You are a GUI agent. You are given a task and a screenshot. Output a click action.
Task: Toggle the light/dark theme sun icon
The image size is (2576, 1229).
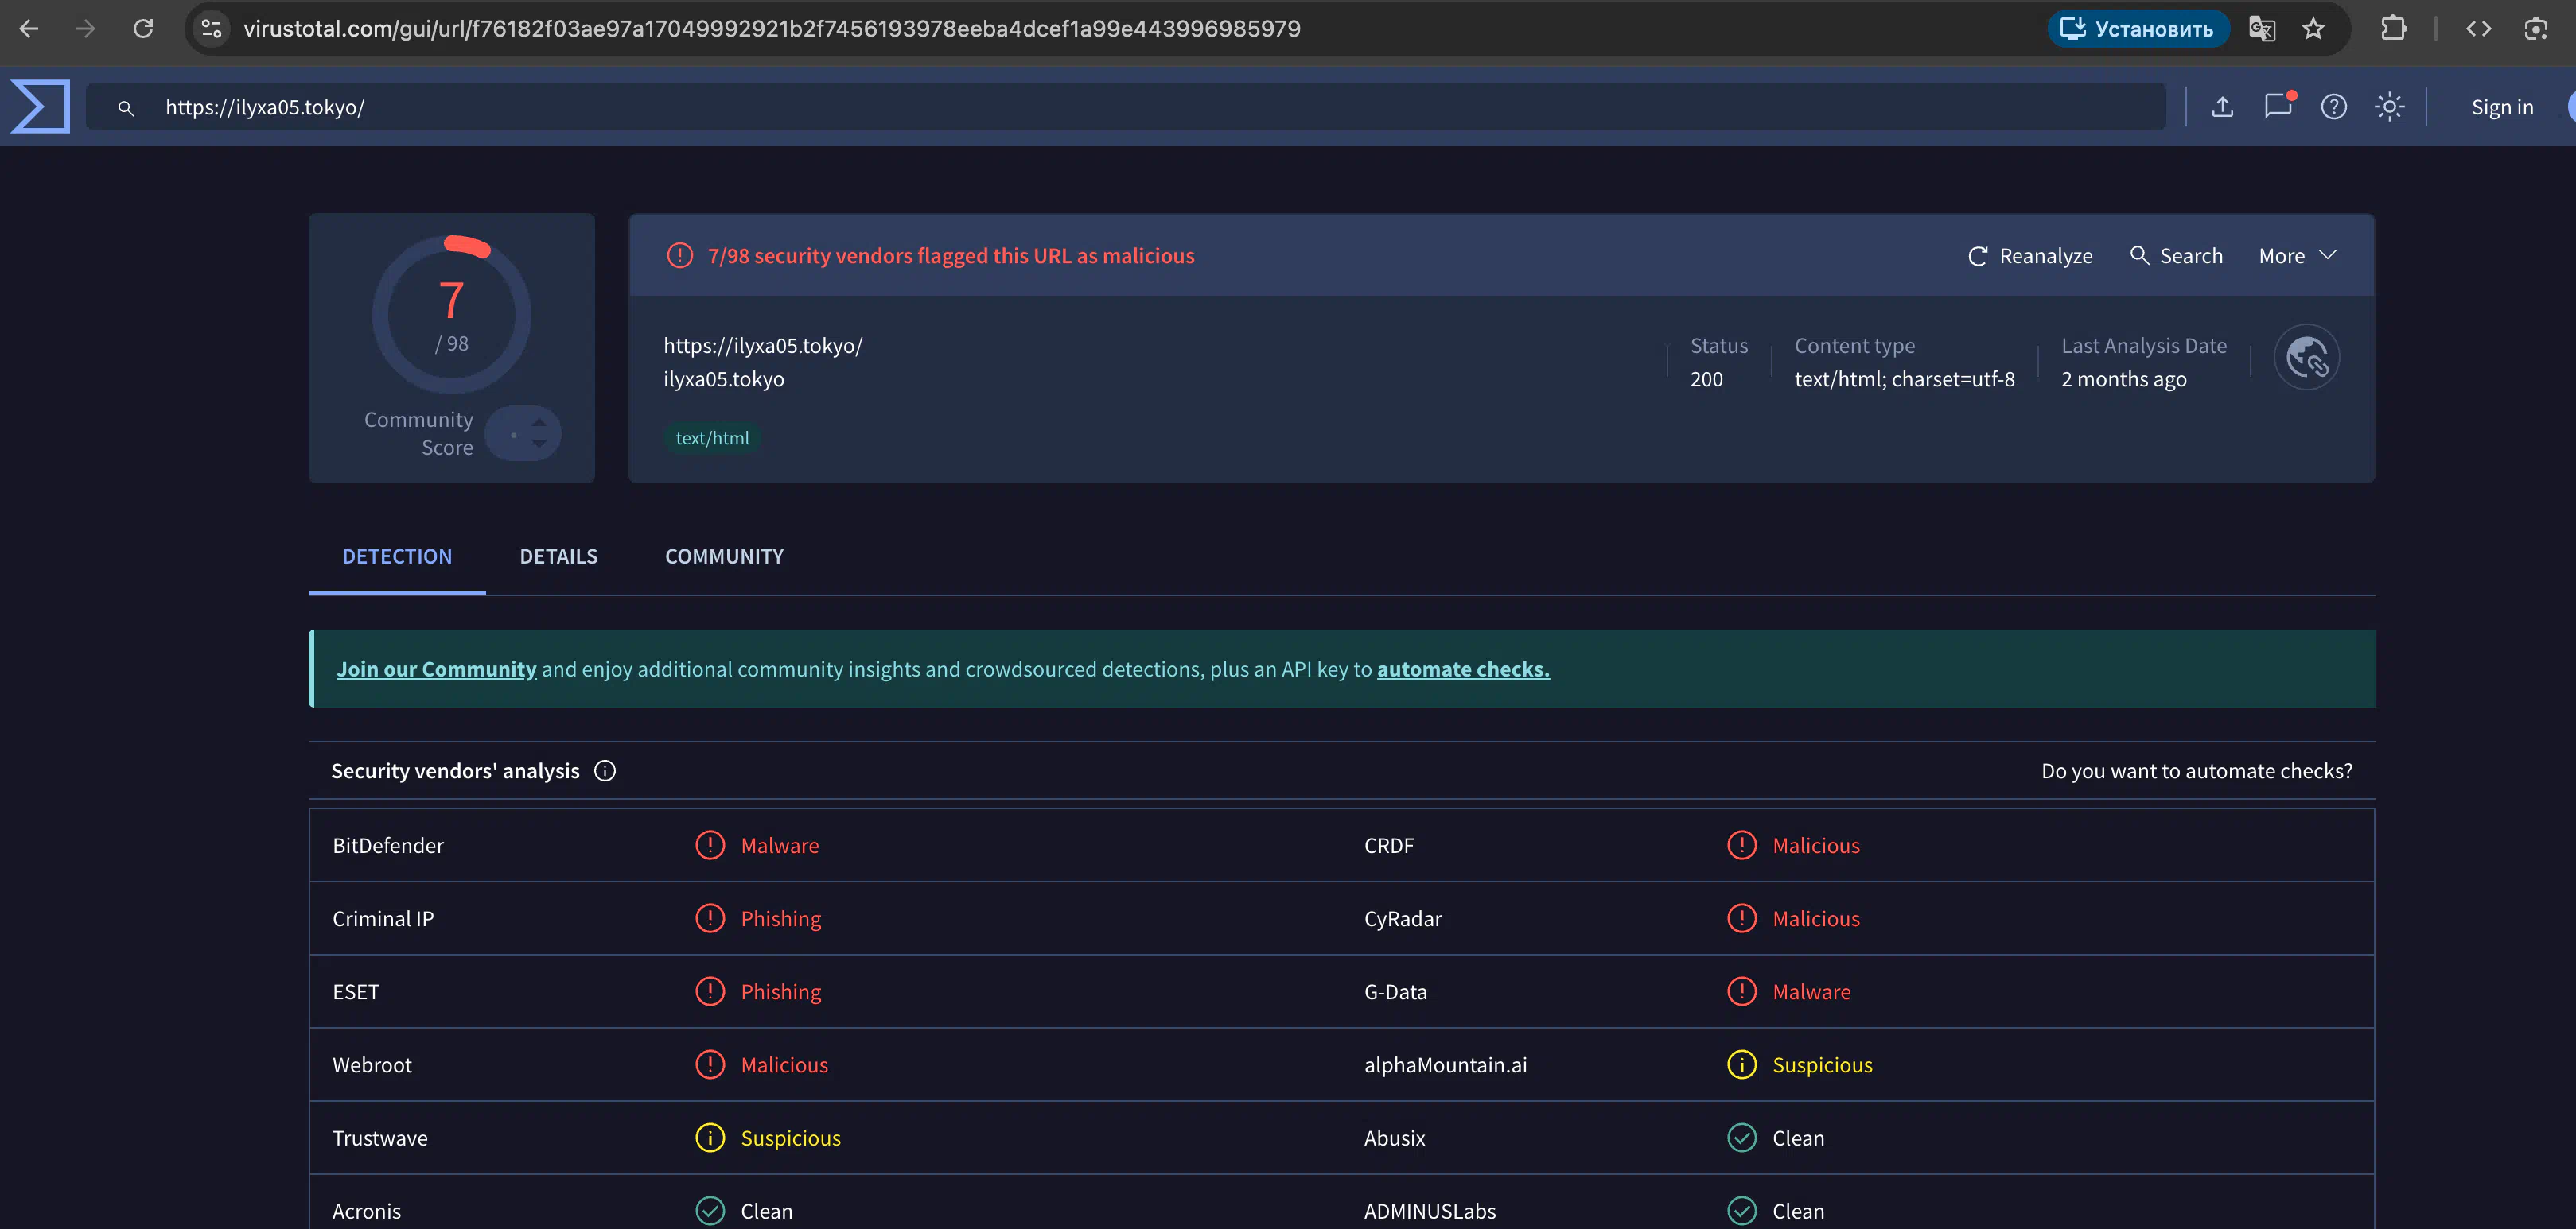[x=2389, y=107]
